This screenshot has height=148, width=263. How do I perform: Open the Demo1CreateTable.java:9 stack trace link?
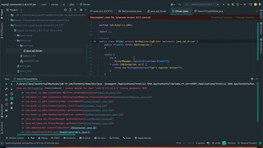(75, 132)
